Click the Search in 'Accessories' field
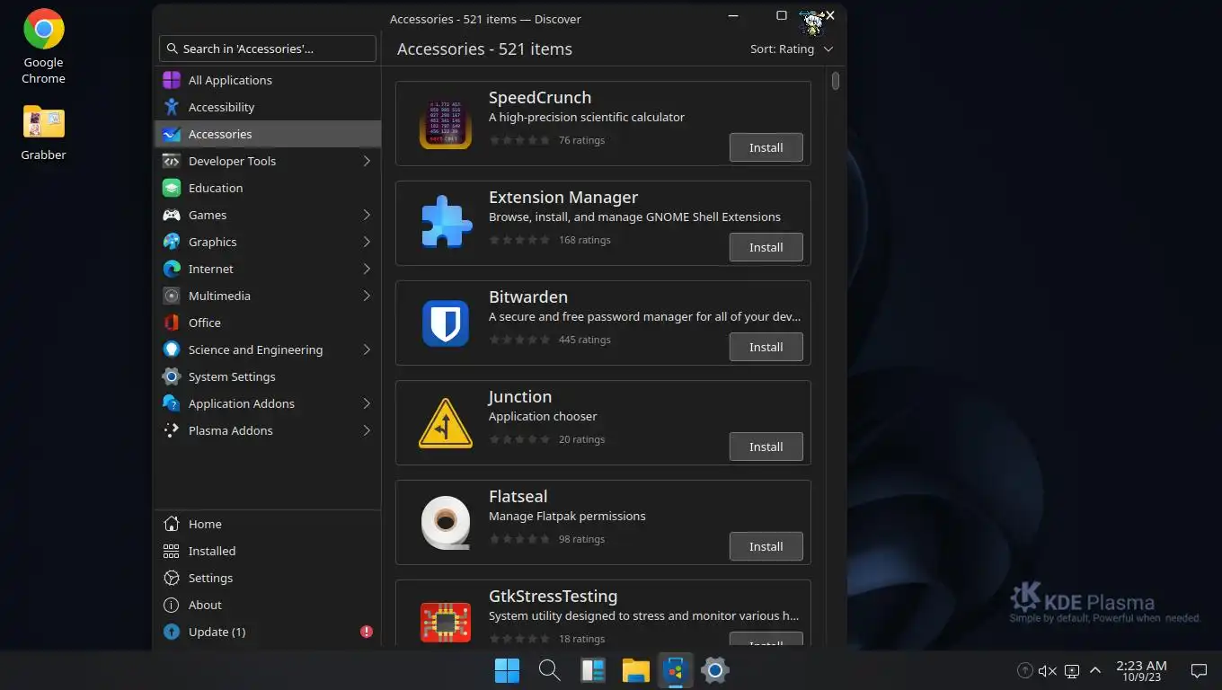Image resolution: width=1222 pixels, height=690 pixels. pos(268,49)
